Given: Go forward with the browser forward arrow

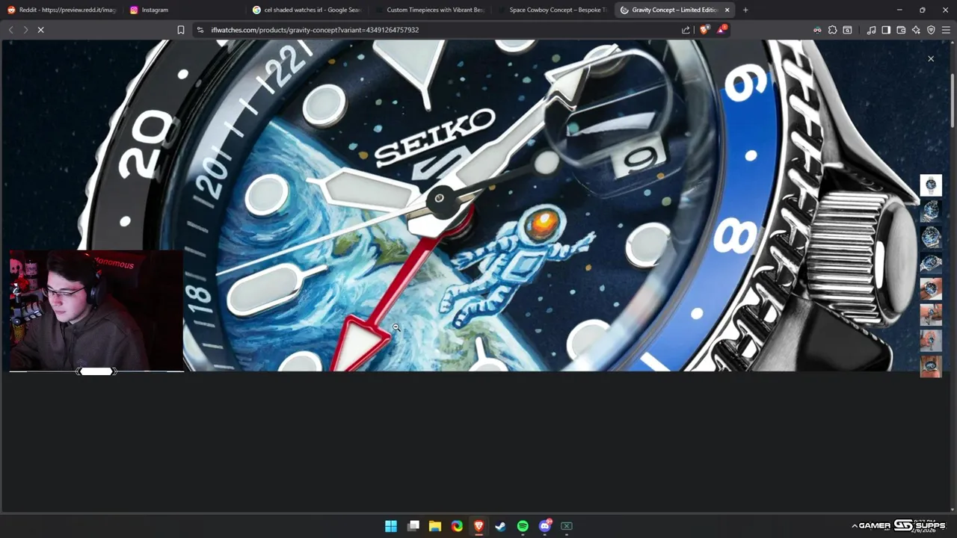Looking at the screenshot, I should coord(25,30).
